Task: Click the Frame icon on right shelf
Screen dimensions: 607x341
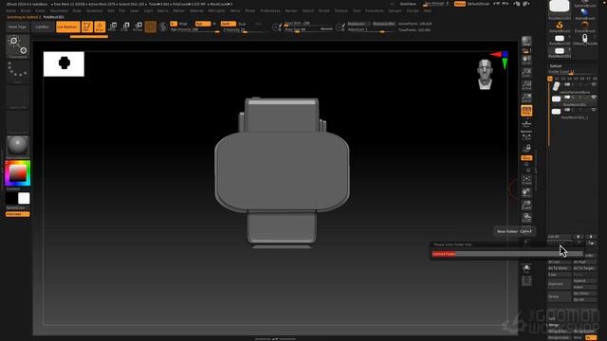Action: tap(526, 179)
